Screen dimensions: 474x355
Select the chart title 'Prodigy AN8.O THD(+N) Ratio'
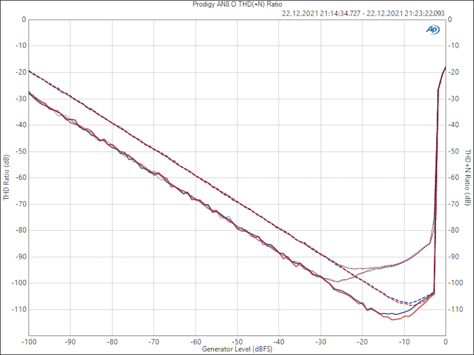click(237, 4)
